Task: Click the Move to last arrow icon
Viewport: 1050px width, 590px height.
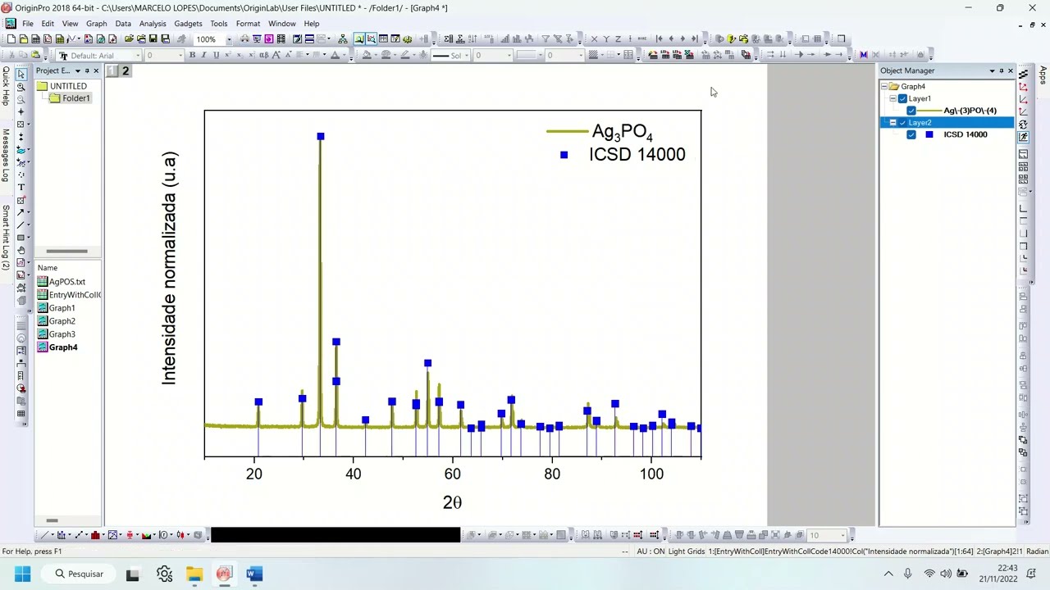Action: tap(694, 39)
